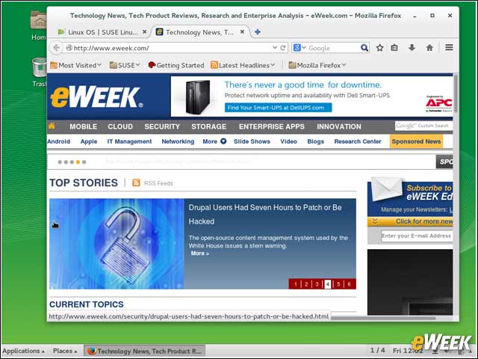
Task: Click the Firefox back arrow button
Action: (57, 48)
